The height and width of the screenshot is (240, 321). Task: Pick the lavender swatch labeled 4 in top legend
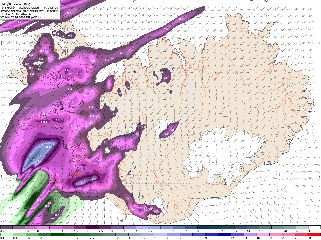[142, 227]
